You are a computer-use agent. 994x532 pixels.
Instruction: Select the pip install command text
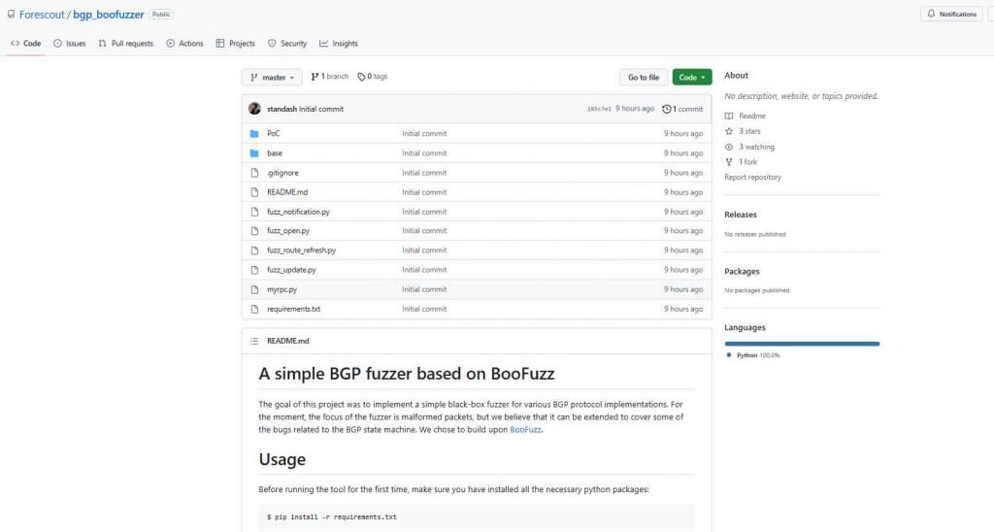[x=332, y=517]
